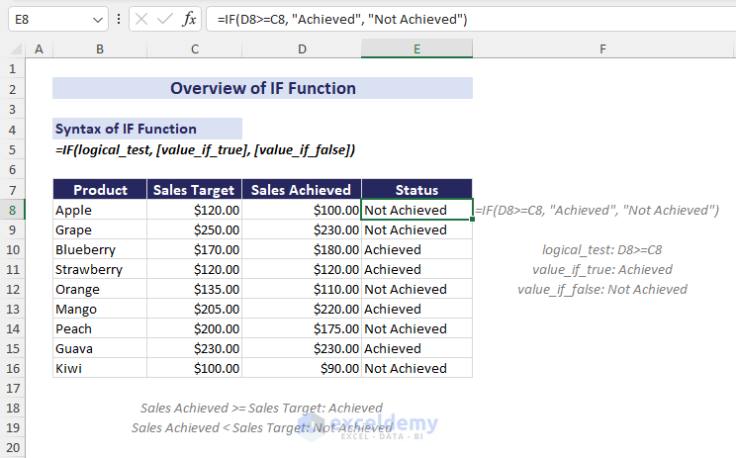
Task: Click the Product header cell
Action: click(x=100, y=190)
